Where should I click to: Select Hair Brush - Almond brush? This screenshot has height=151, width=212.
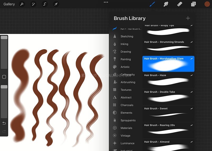(x=168, y=145)
